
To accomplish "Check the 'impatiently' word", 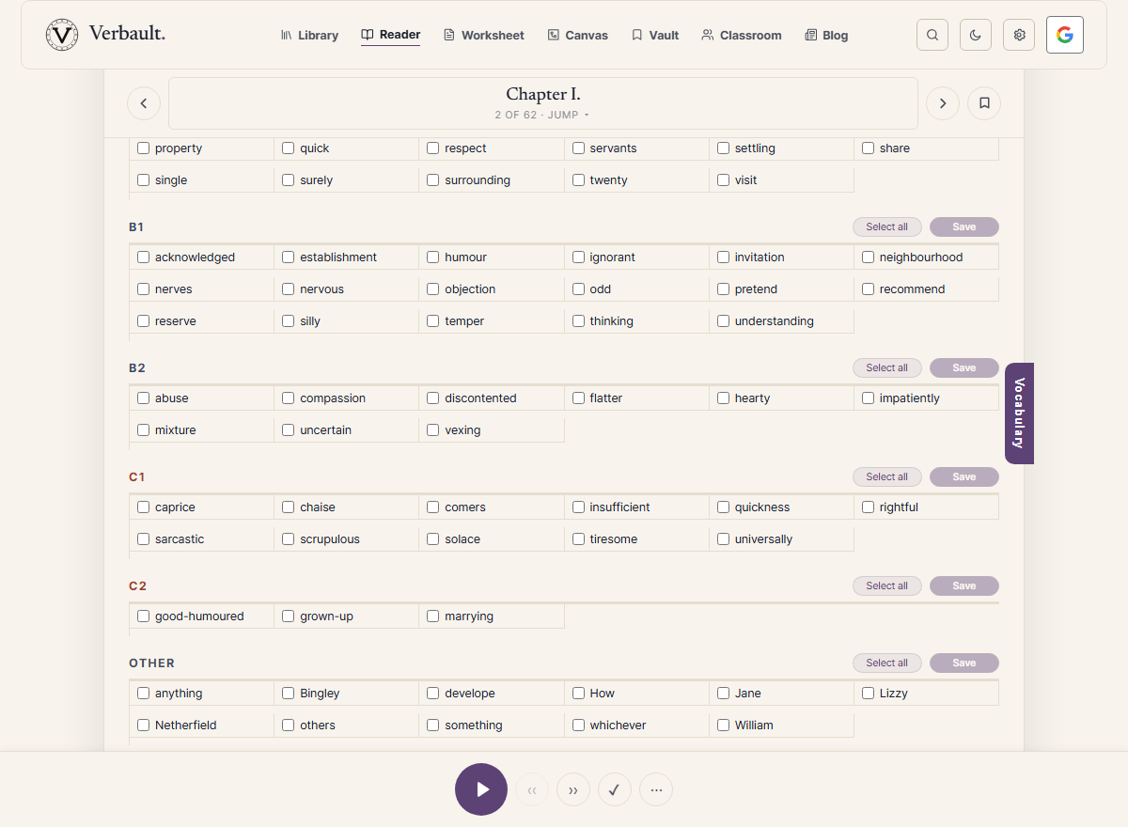I will (x=869, y=398).
